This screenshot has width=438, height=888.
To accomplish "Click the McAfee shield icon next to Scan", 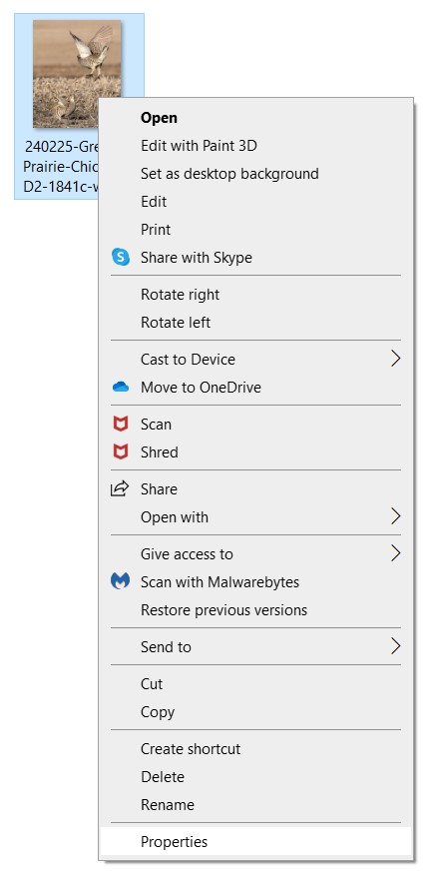I will coord(121,424).
